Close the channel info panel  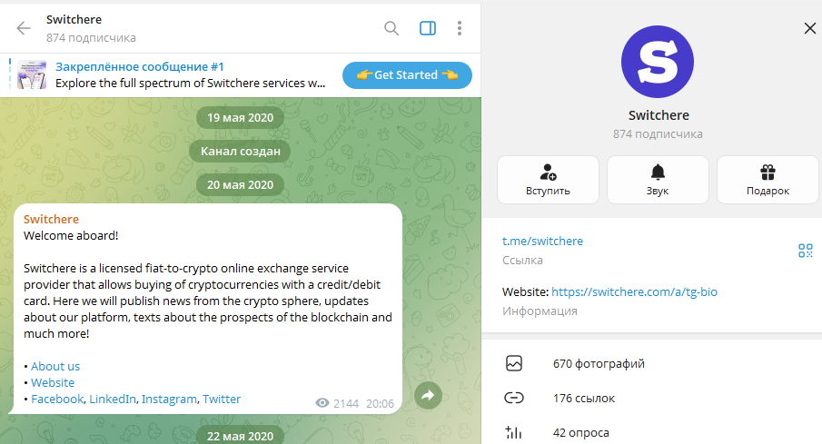pos(810,28)
